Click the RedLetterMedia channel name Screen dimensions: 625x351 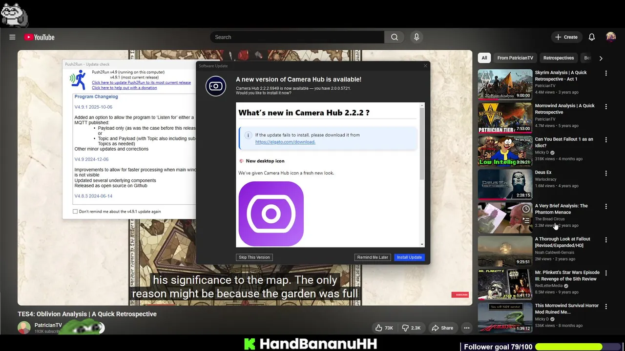pos(549,286)
